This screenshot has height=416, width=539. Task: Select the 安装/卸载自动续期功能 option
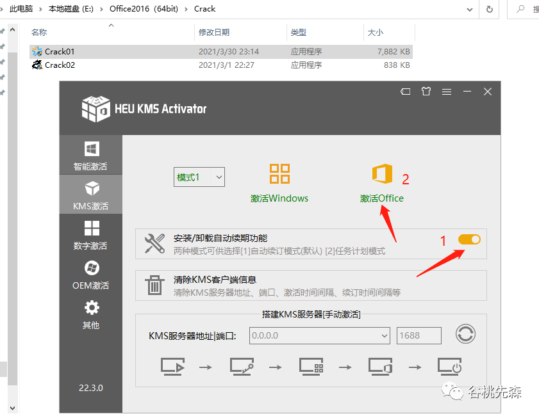[x=311, y=244]
